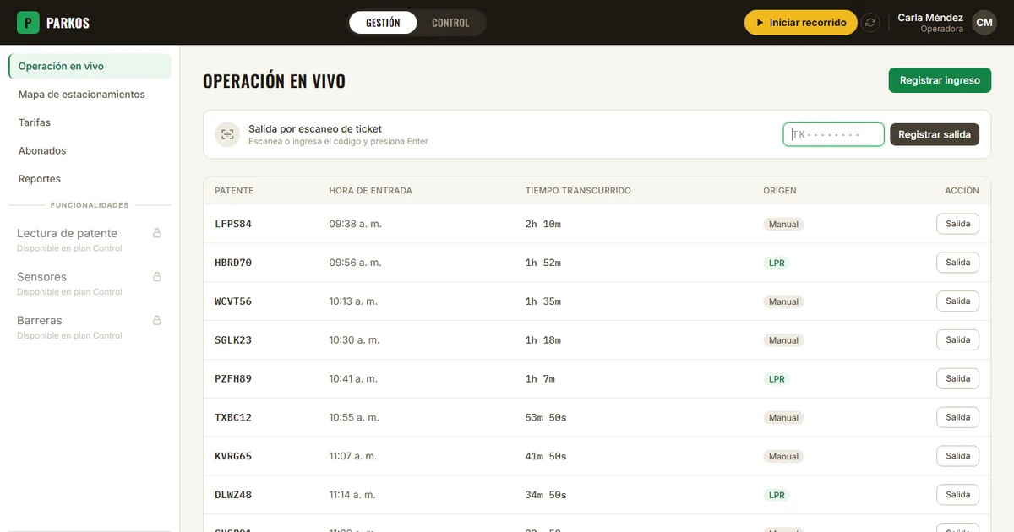
Task: Click elapsed time 2h 10m
Action: [x=542, y=225]
